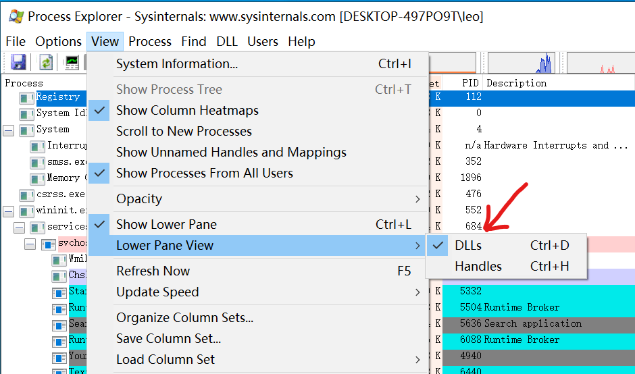Click the blue CPU usage graph

(522, 63)
